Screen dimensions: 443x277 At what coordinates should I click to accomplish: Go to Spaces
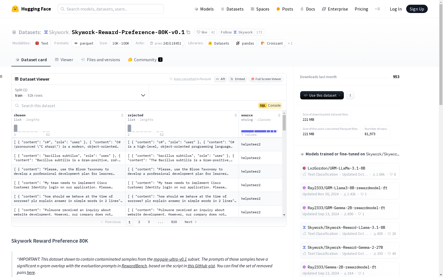tap(260, 9)
